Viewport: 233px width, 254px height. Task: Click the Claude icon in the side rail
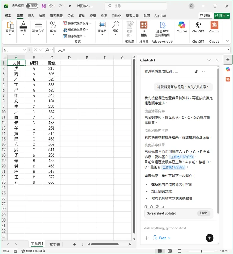[228, 79]
